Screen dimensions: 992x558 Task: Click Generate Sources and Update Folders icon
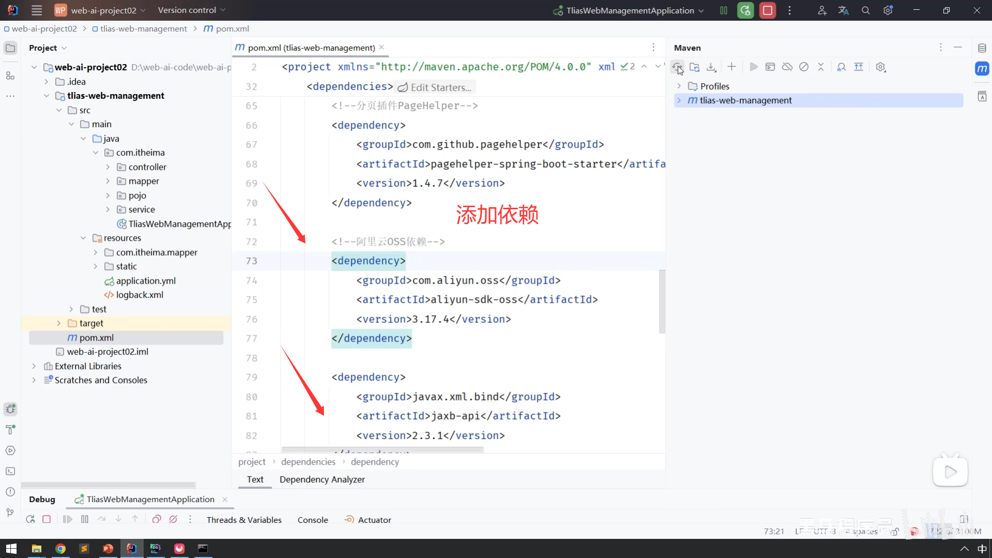pyautogui.click(x=694, y=67)
